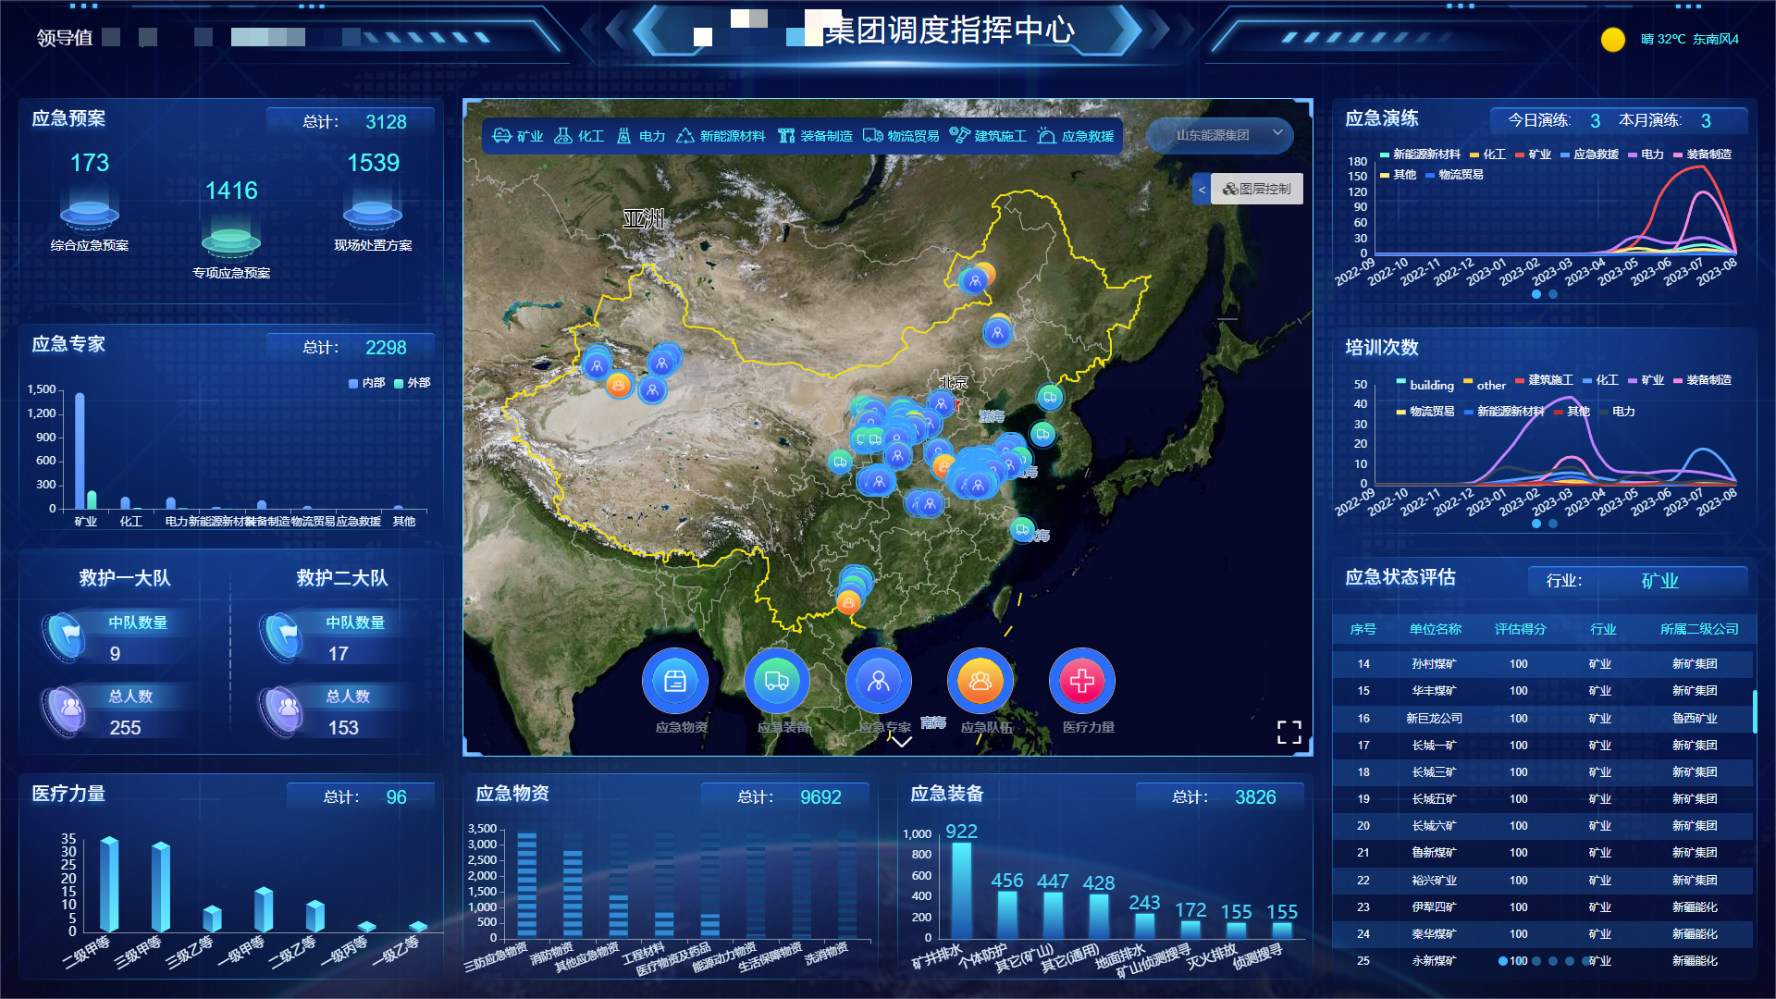Click the 矿业 industry selector in 应急状态评估
This screenshot has width=1776, height=999.
coord(1659,581)
